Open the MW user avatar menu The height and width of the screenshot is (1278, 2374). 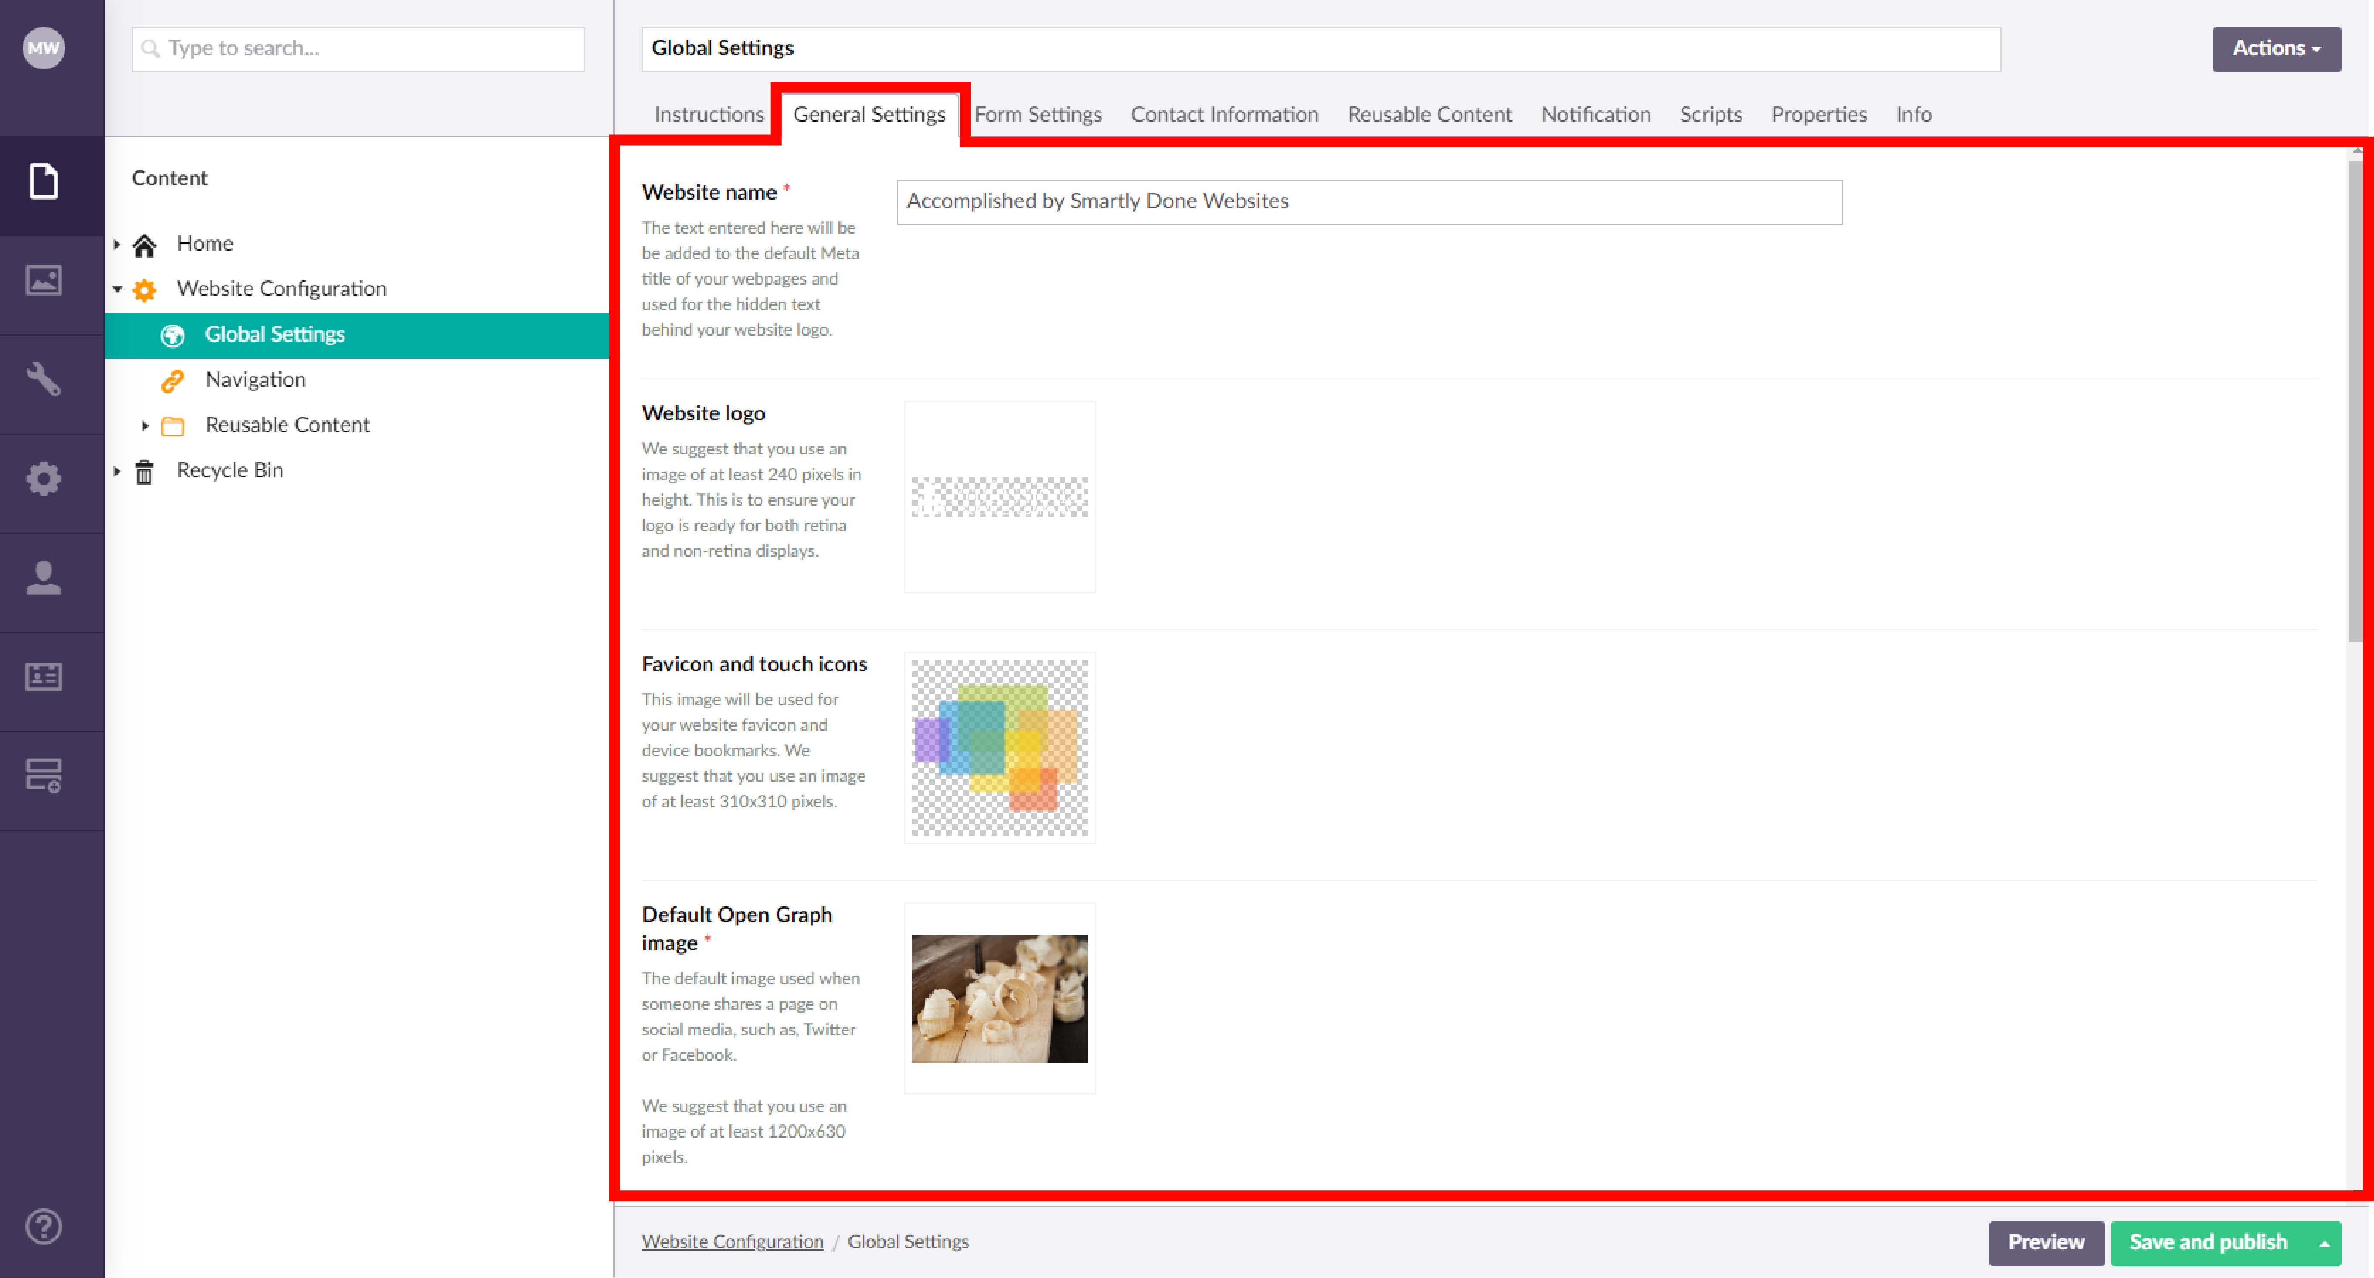click(x=43, y=48)
